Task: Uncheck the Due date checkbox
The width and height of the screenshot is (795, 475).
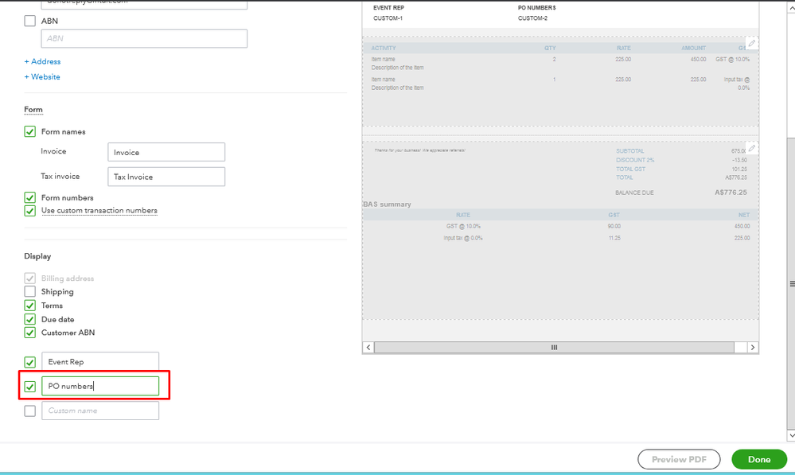Action: coord(30,319)
